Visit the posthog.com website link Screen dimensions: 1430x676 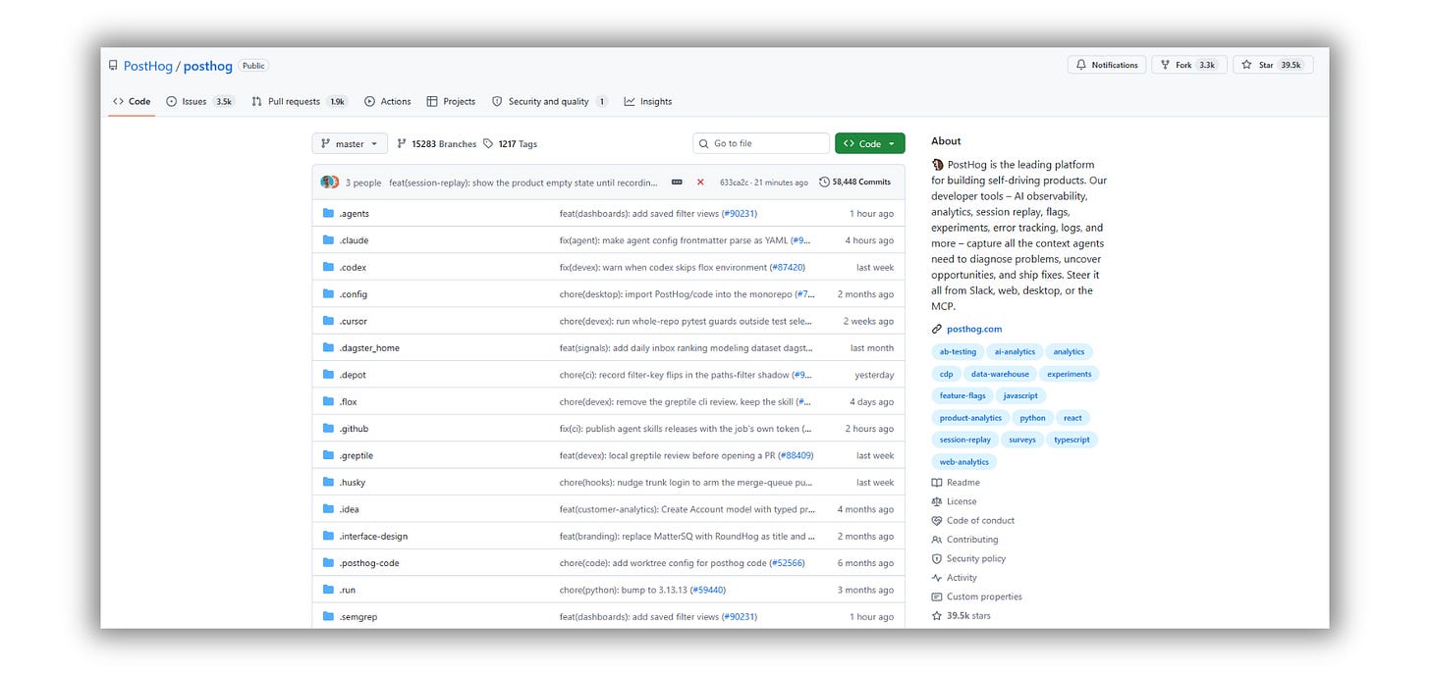(x=974, y=330)
